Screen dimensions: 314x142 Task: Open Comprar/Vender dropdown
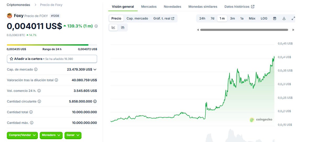coord(23,135)
